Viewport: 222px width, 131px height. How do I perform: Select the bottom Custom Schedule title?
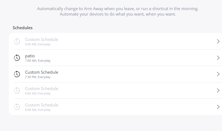pyautogui.click(x=42, y=105)
